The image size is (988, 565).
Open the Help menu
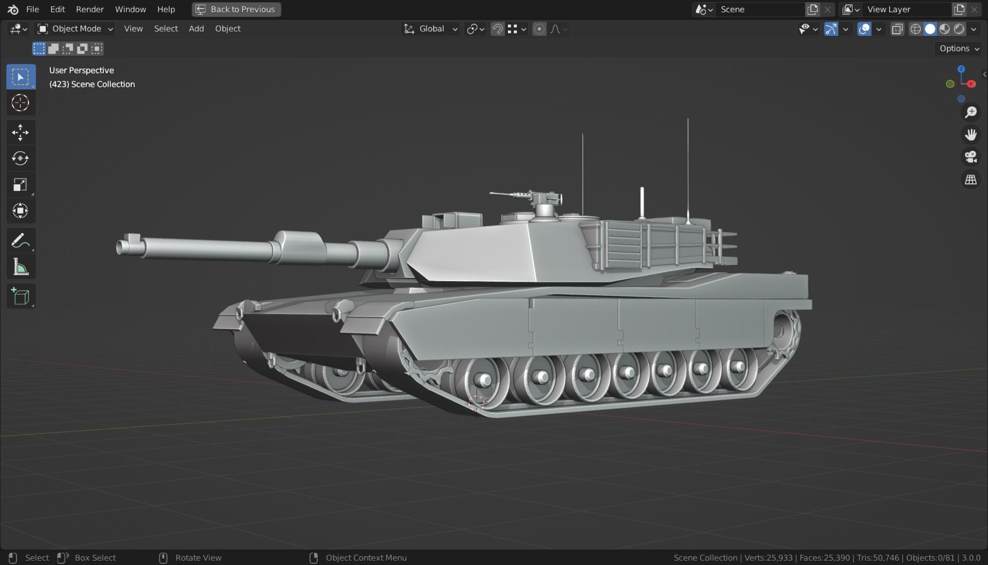coord(166,9)
